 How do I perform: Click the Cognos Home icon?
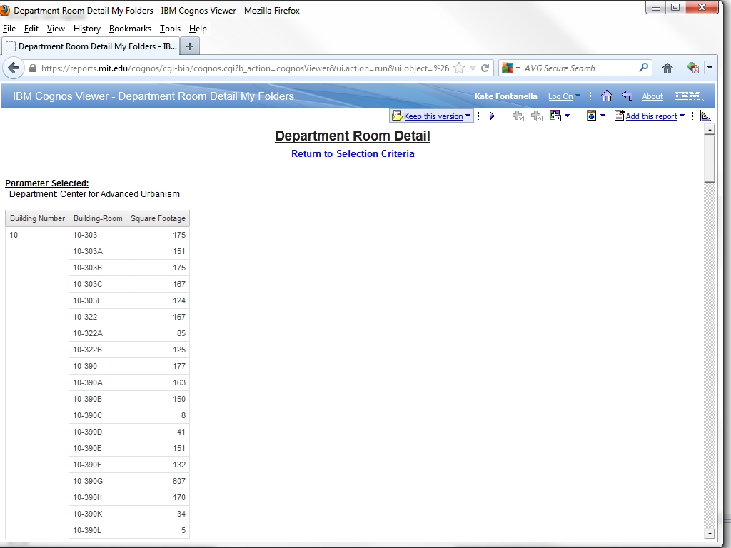(606, 96)
